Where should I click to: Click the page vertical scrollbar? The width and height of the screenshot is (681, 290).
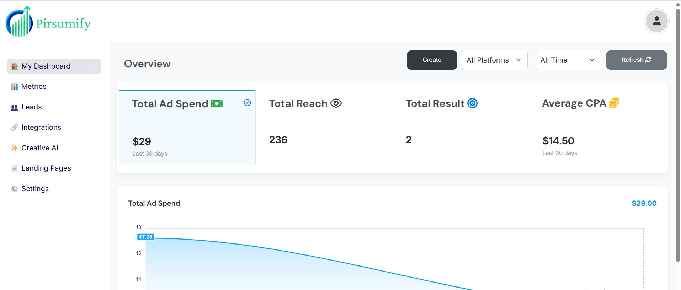678,135
